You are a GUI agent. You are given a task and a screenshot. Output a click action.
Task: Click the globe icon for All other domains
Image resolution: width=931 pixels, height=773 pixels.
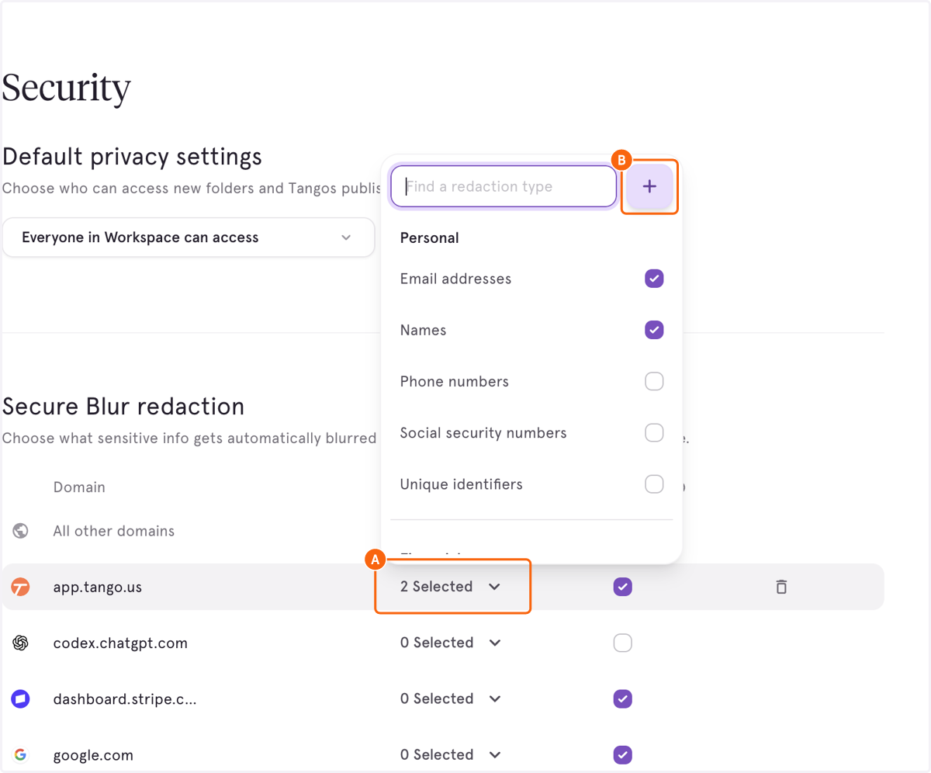tap(20, 532)
